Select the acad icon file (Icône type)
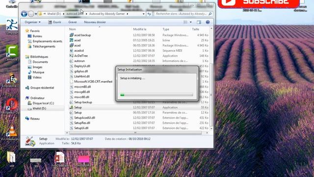Image resolution: width=314 pixels, height=177 pixels. coord(71,40)
